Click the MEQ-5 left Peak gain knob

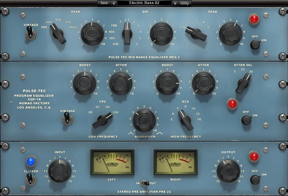(x=92, y=34)
